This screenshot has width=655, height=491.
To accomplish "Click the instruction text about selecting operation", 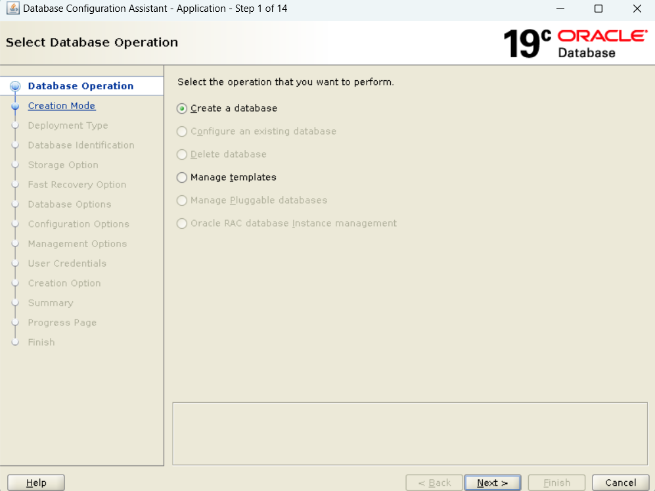I will 285,82.
